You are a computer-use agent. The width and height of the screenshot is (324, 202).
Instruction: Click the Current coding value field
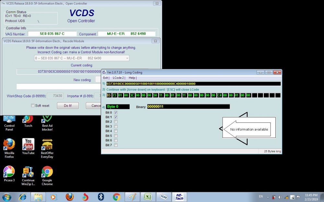pos(59,71)
